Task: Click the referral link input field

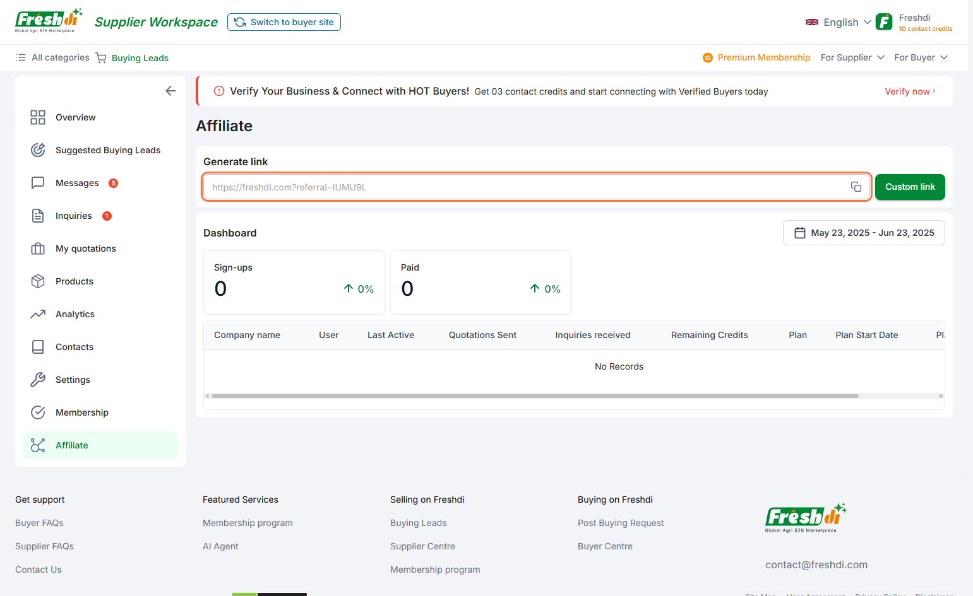Action: coord(524,187)
